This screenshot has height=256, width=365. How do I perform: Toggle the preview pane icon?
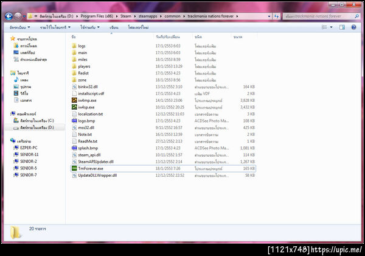342,27
